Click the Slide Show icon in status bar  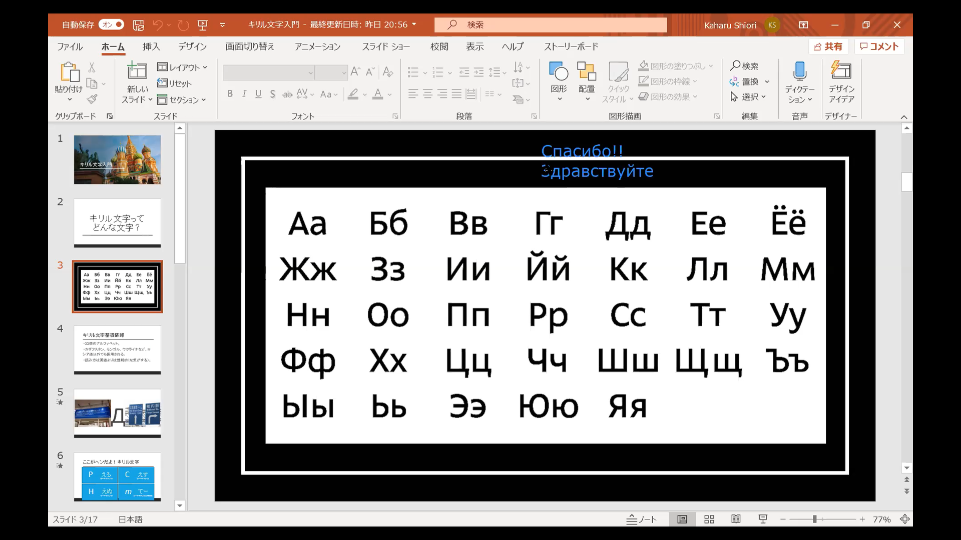click(x=763, y=519)
